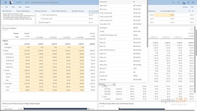The height and width of the screenshot is (111, 197).
Task: Open the Tools menu
Action: (x=13, y=7)
